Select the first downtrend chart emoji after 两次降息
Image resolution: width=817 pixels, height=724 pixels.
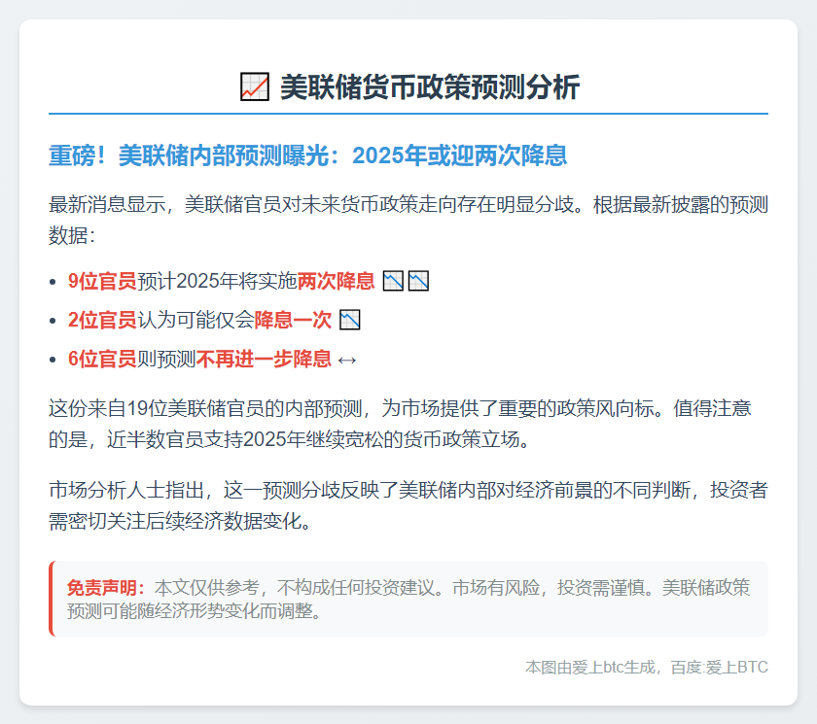coord(393,281)
